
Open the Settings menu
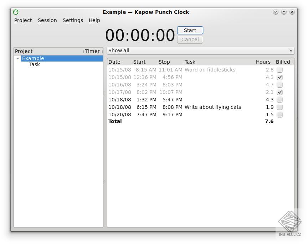[x=73, y=20]
